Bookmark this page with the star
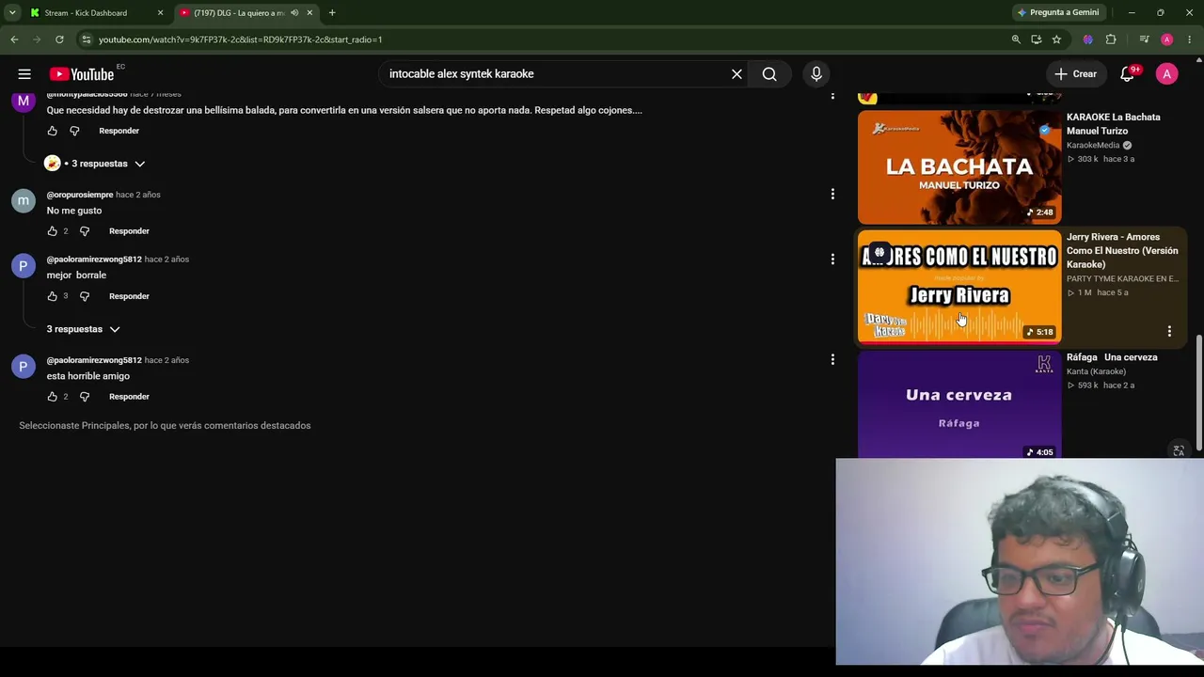 coord(1056,39)
